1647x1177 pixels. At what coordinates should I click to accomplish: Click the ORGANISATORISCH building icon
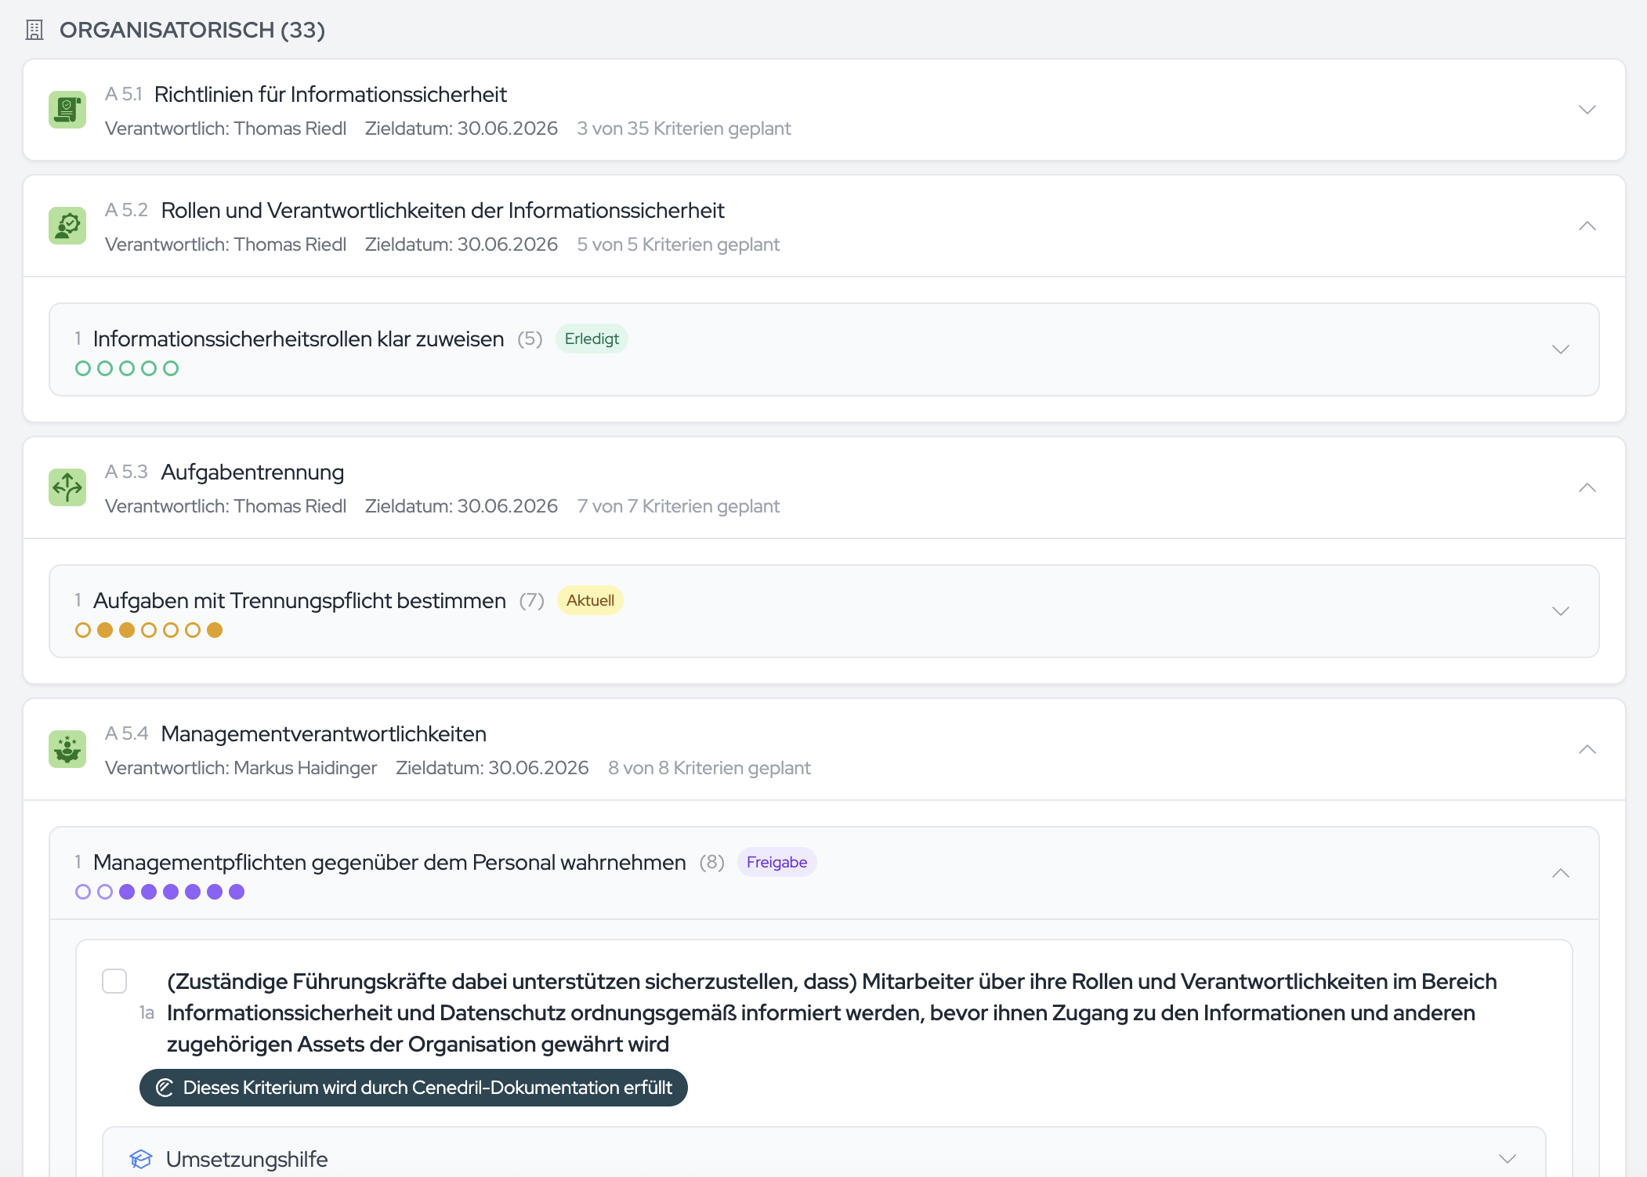coord(34,30)
